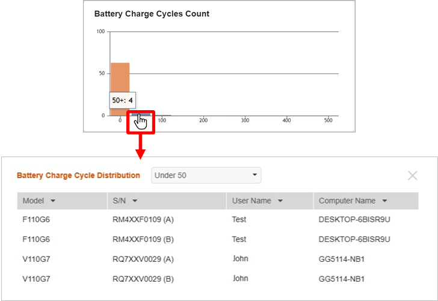Click the Battery Charge Cycle Distribution heading
Screen dimensions: 438x301
pos(78,176)
